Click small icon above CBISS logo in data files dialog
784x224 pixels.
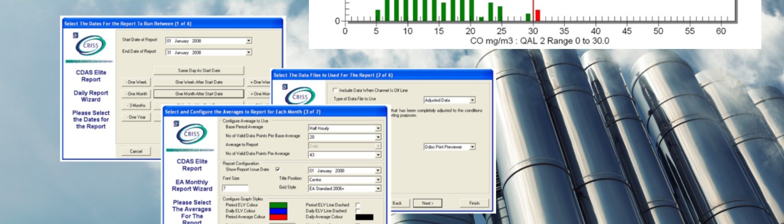pyautogui.click(x=285, y=87)
